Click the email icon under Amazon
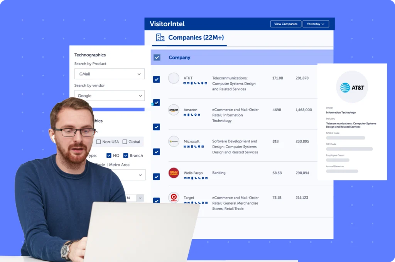This screenshot has height=262, width=395. tap(185, 115)
